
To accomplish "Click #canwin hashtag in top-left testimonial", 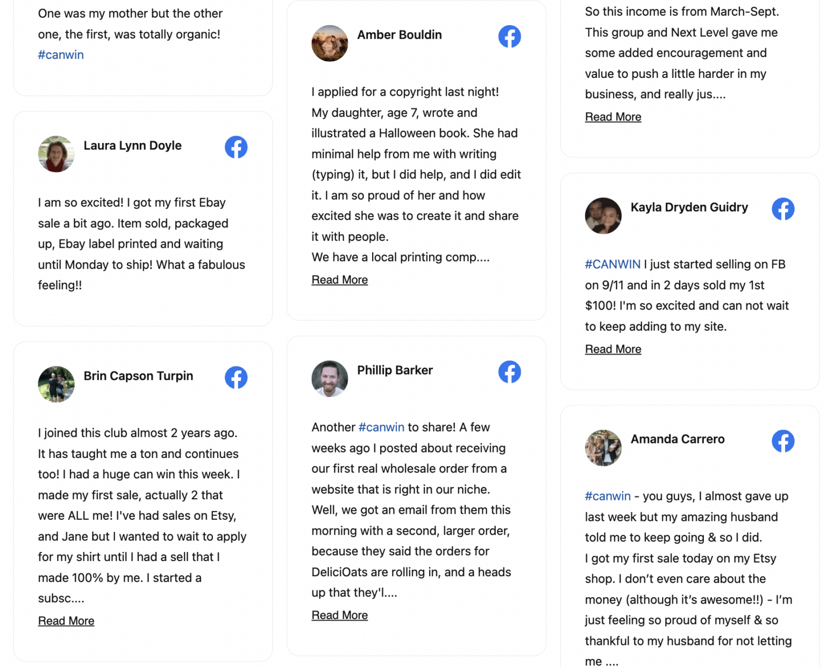I will click(61, 55).
